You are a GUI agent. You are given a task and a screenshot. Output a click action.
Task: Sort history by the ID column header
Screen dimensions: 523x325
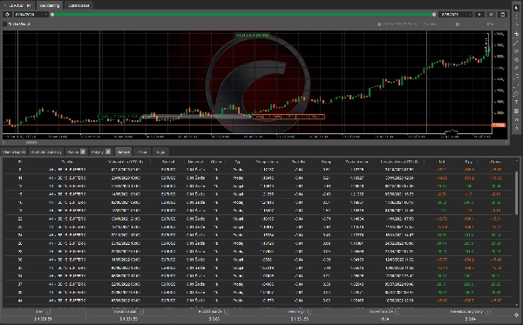pyautogui.click(x=20, y=162)
